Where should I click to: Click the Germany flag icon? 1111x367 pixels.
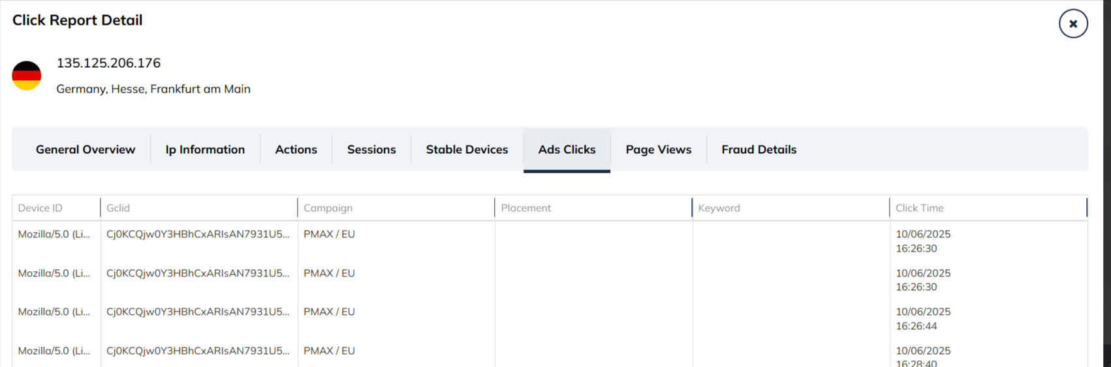pos(27,76)
